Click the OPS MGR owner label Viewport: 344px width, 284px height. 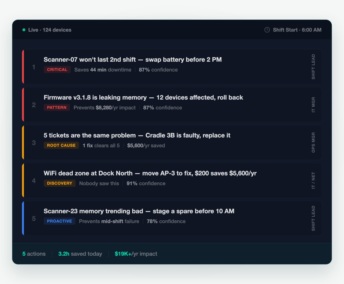(x=313, y=143)
